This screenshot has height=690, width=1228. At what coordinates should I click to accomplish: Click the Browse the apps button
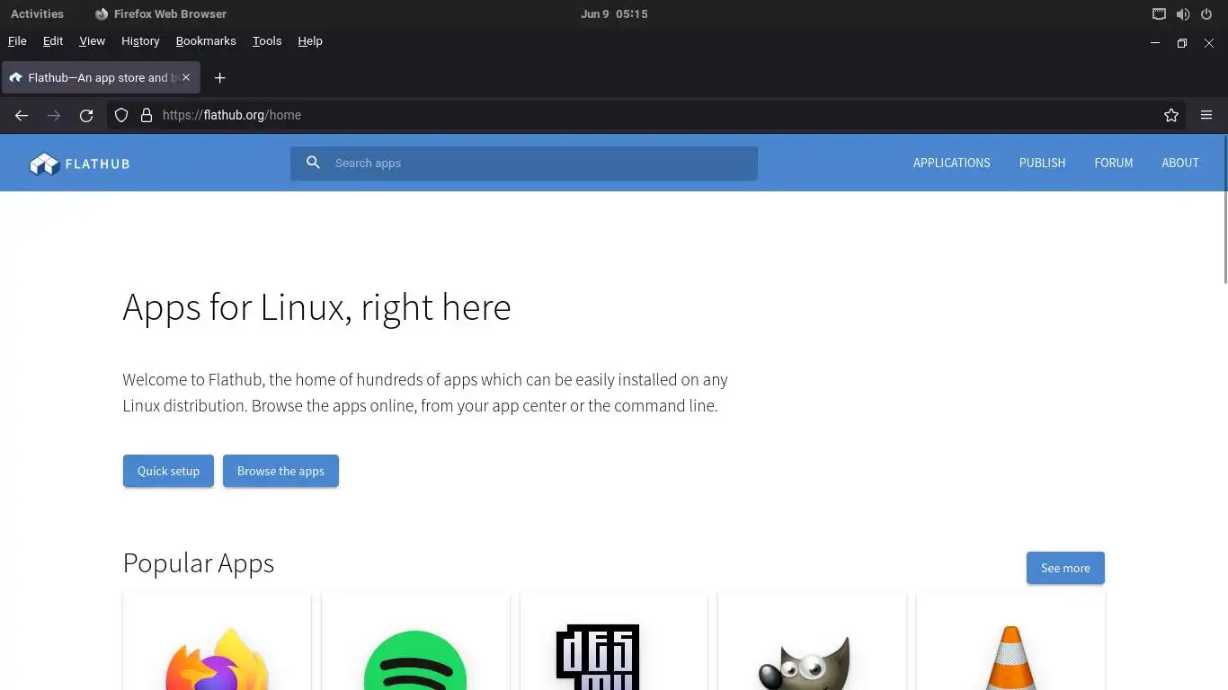click(x=280, y=471)
